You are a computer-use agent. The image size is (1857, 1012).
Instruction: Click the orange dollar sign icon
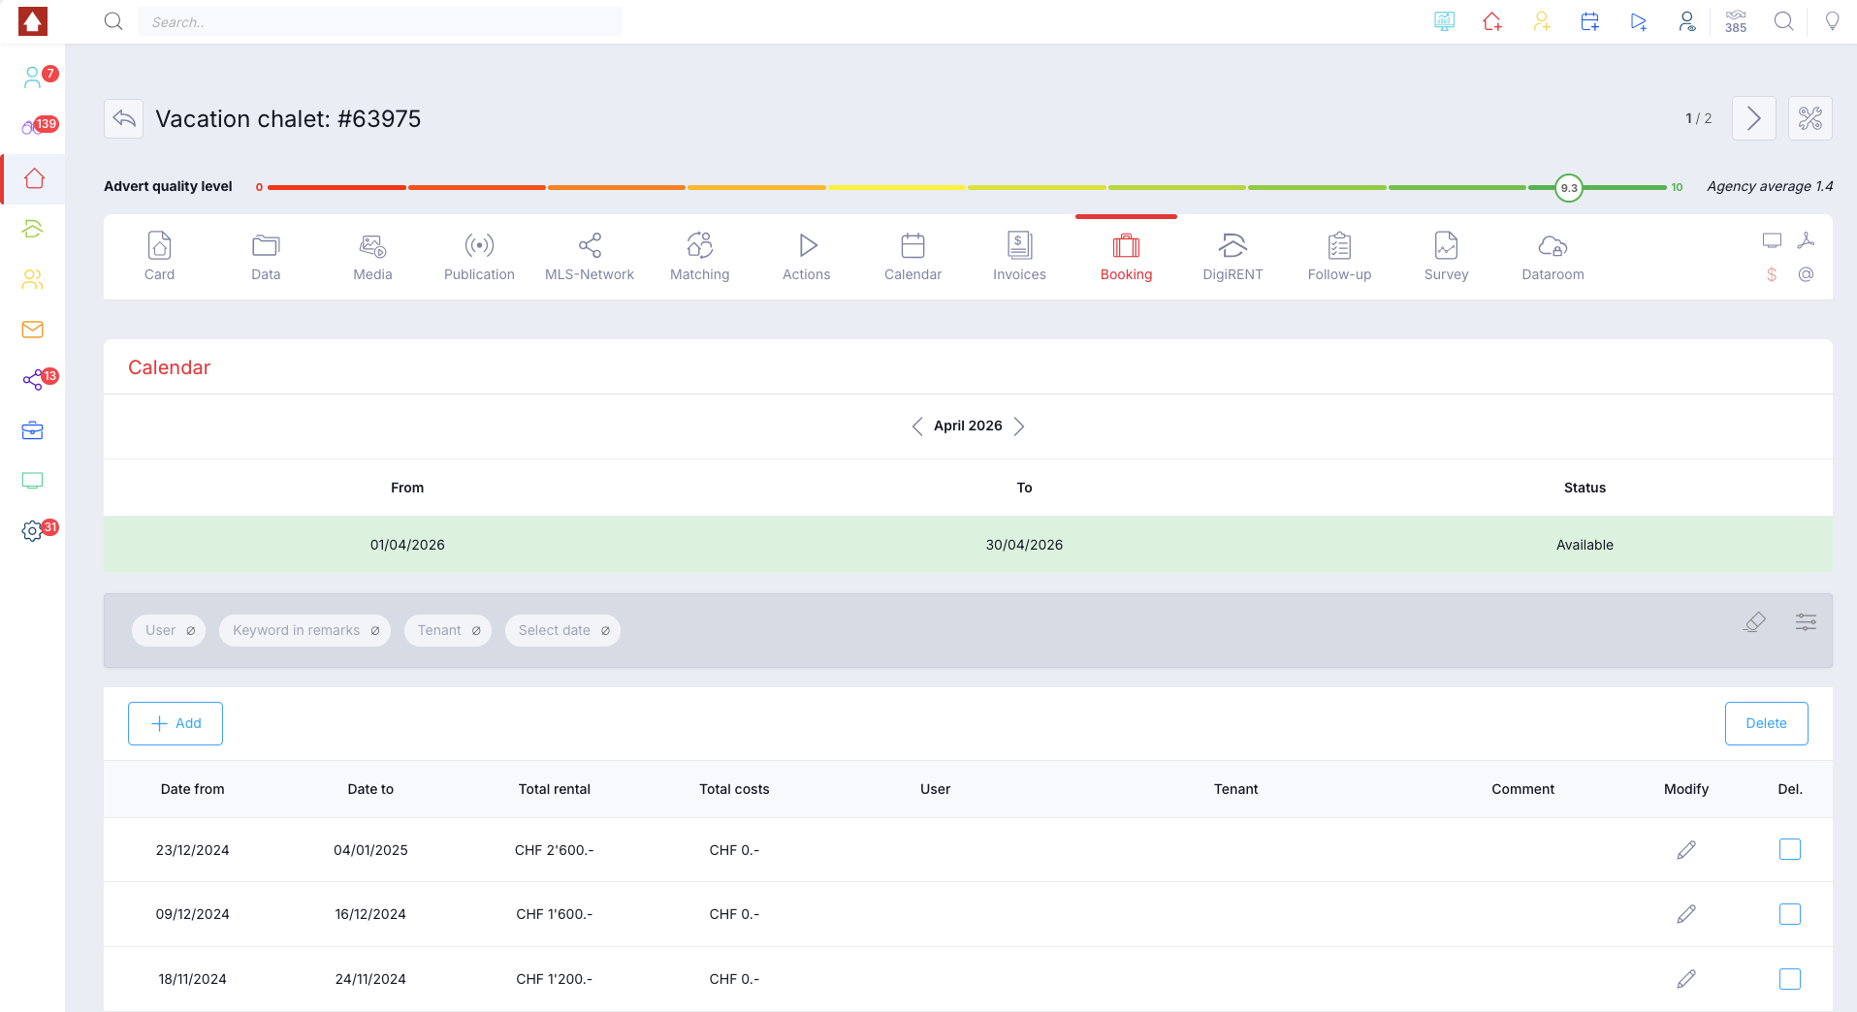click(x=1772, y=274)
